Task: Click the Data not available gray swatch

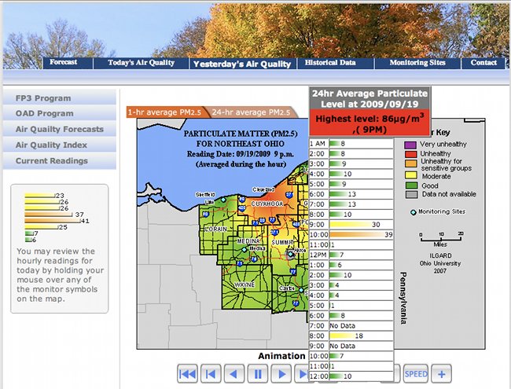Action: 410,195
